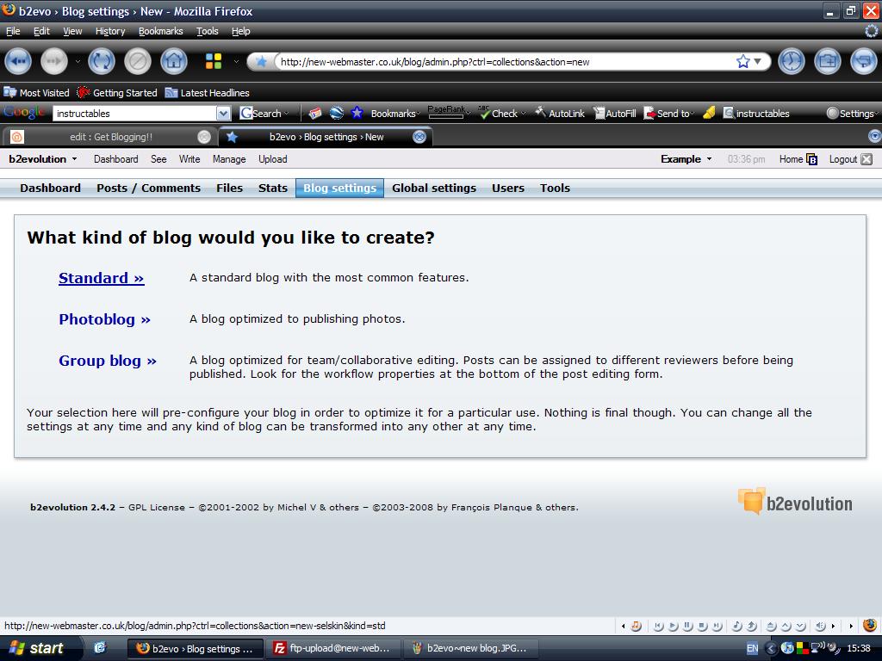Screen dimensions: 882x661
Task: Click the Upload link in admin bar
Action: tap(273, 159)
